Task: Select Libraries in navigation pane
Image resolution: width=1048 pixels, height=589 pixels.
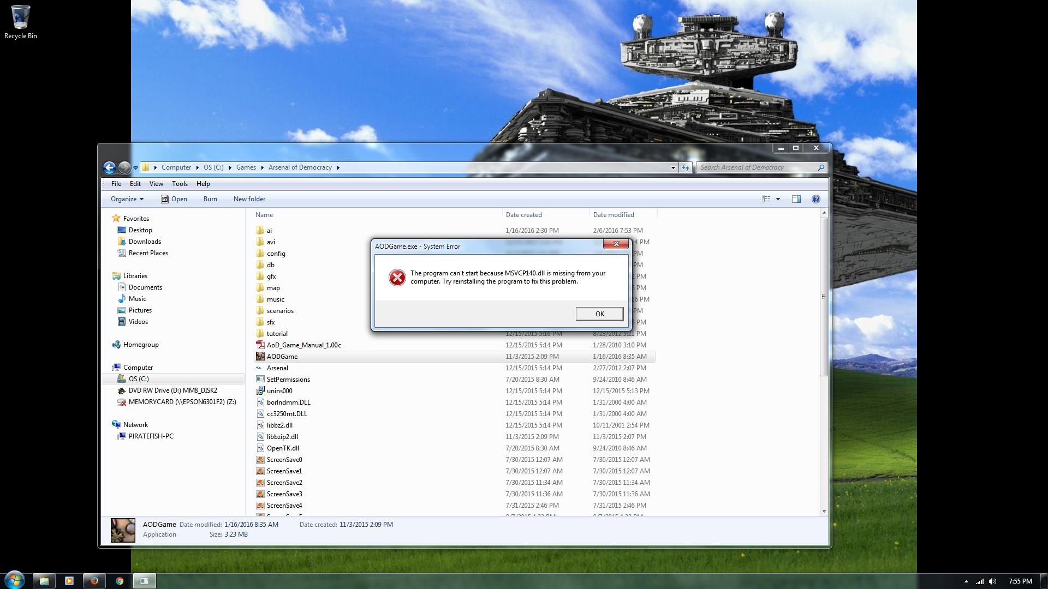Action: pyautogui.click(x=135, y=276)
